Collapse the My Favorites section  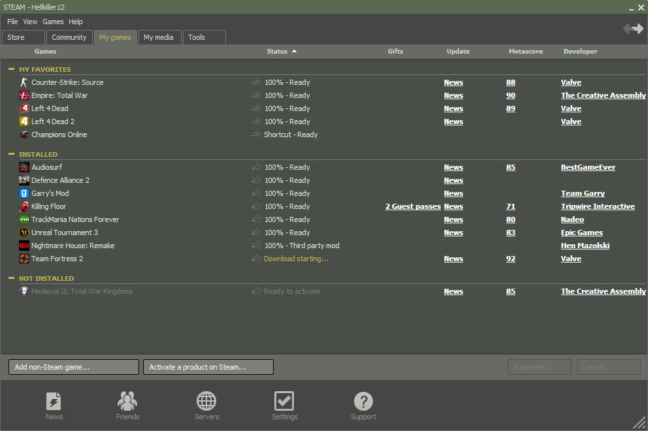(x=11, y=69)
